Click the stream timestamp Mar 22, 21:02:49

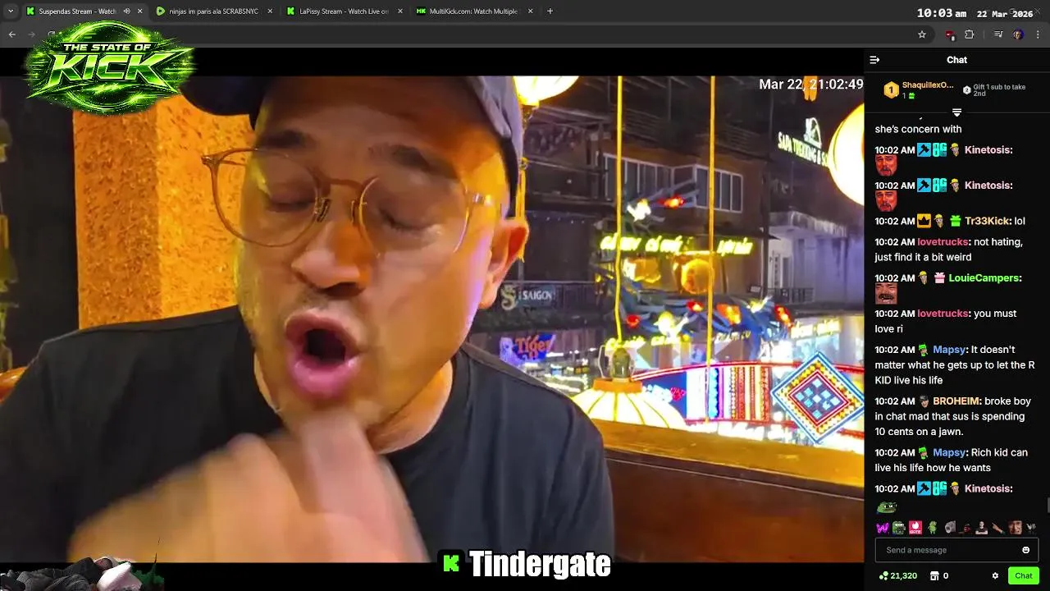(810, 85)
